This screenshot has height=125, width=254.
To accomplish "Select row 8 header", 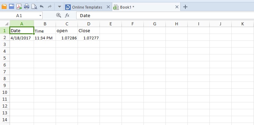I will tap(5, 78).
